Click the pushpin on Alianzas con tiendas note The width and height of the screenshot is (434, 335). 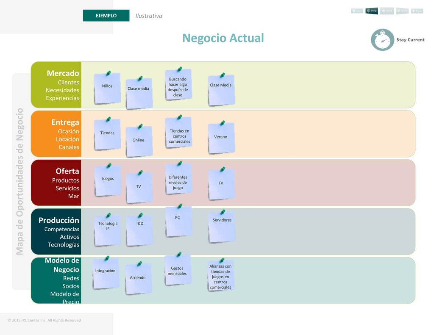(x=222, y=260)
